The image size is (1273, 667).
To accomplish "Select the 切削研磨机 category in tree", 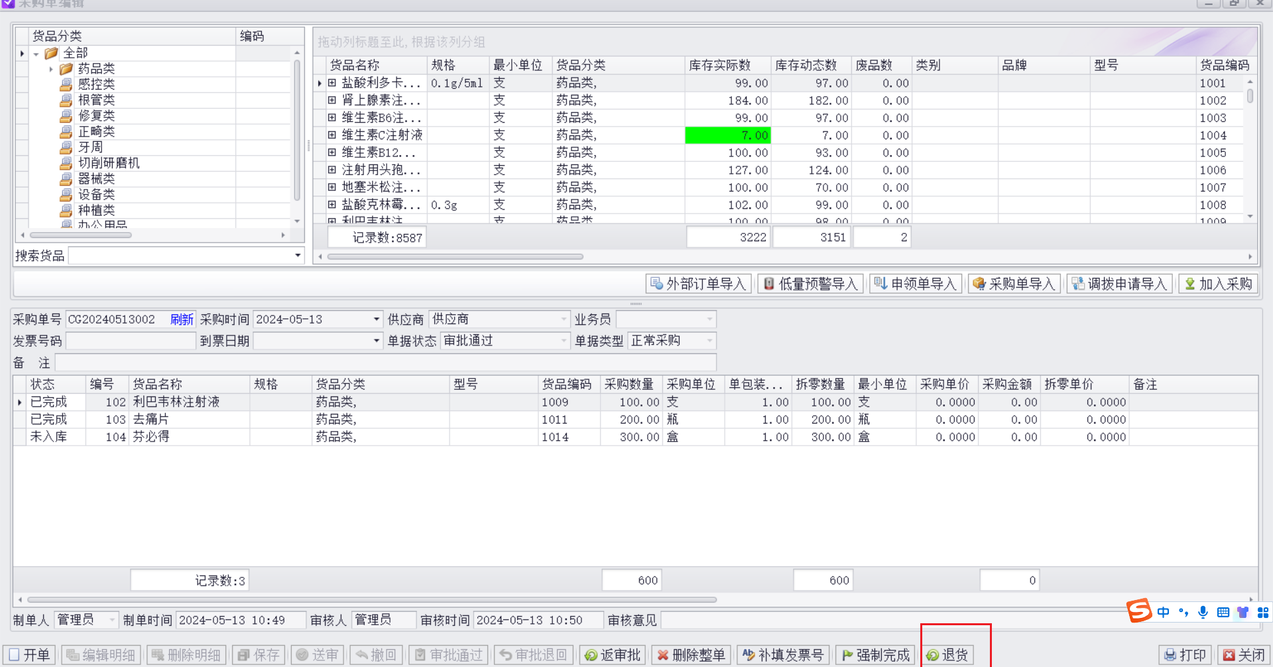I will [x=109, y=163].
